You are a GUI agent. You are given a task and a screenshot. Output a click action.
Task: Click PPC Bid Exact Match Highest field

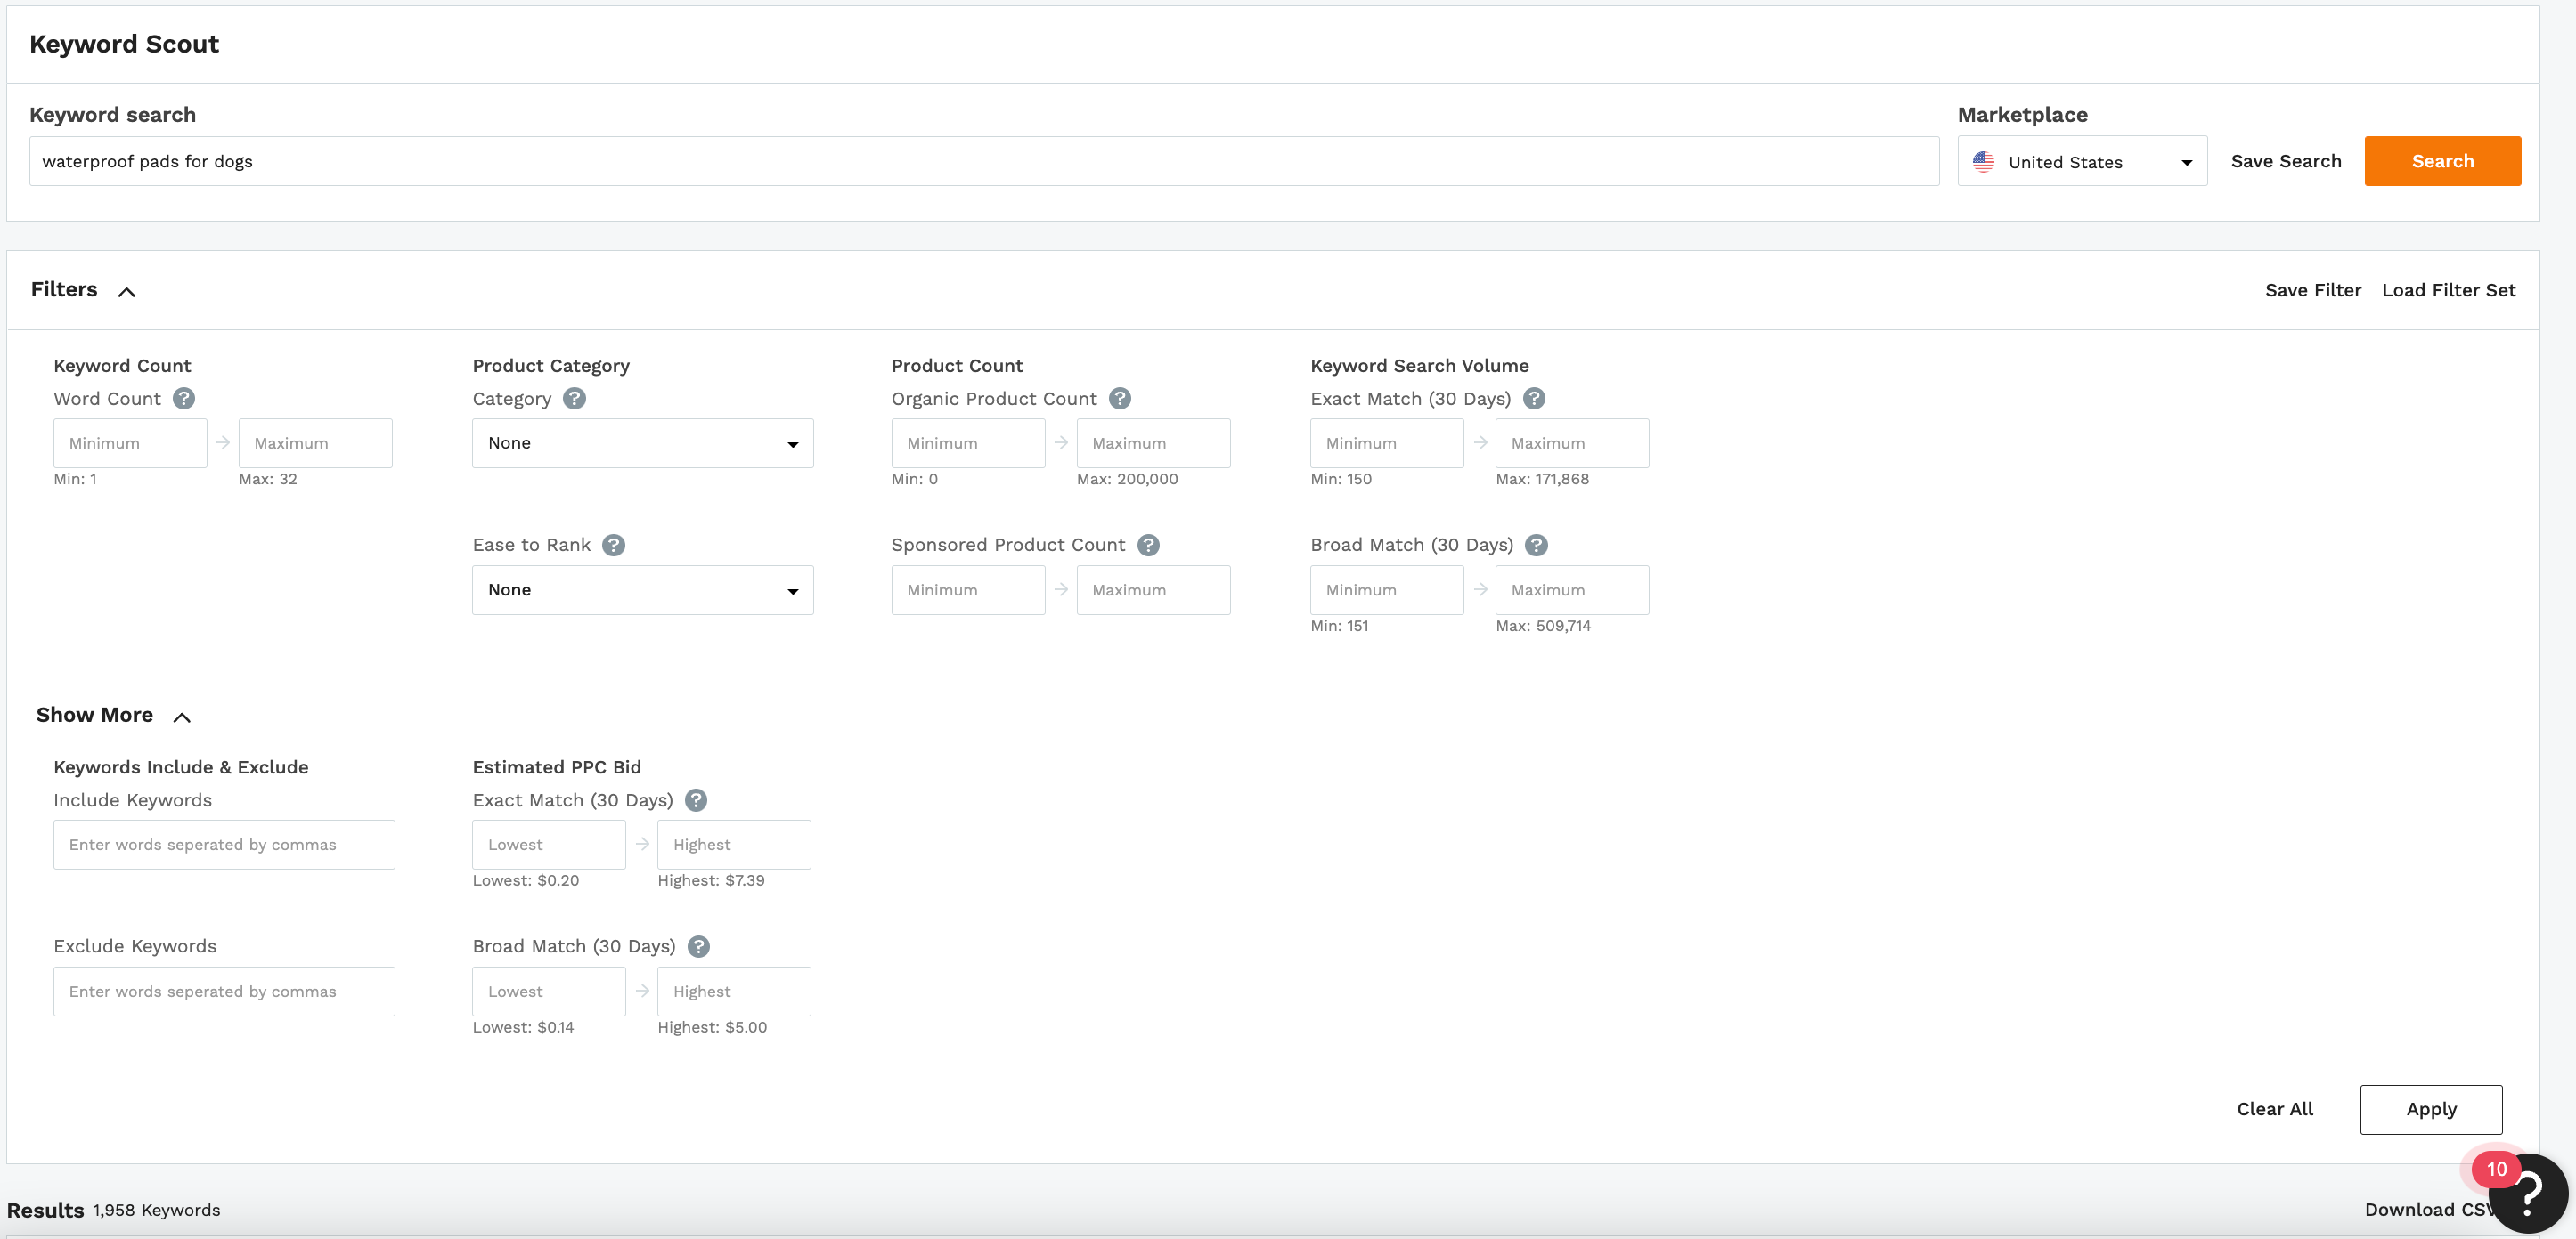point(734,846)
